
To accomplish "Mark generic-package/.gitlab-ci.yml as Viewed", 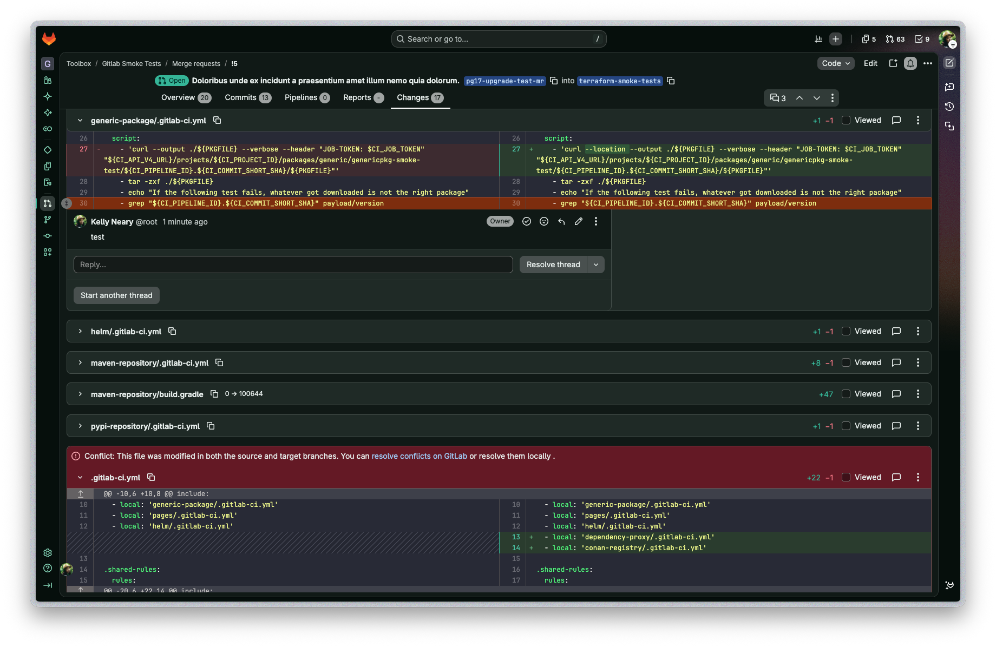I will pyautogui.click(x=846, y=120).
